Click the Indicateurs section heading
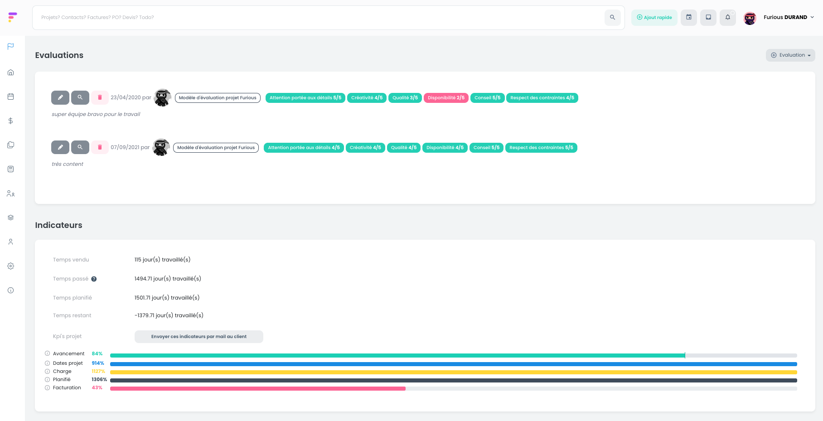This screenshot has height=421, width=823. [59, 225]
